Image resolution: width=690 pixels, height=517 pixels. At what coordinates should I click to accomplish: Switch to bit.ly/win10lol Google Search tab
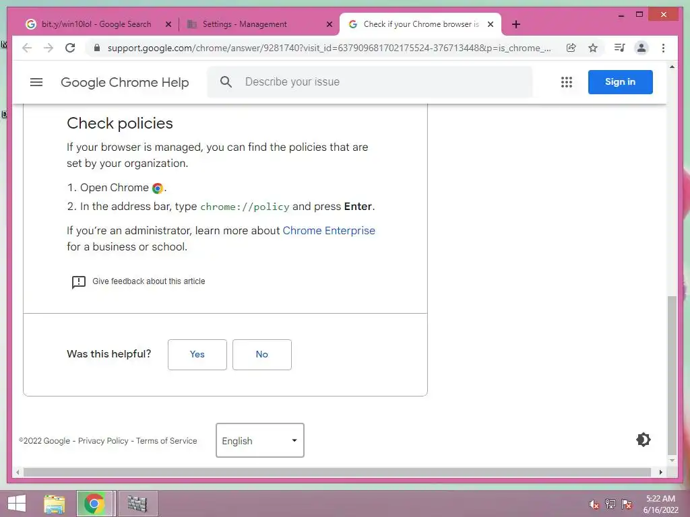[96, 24]
